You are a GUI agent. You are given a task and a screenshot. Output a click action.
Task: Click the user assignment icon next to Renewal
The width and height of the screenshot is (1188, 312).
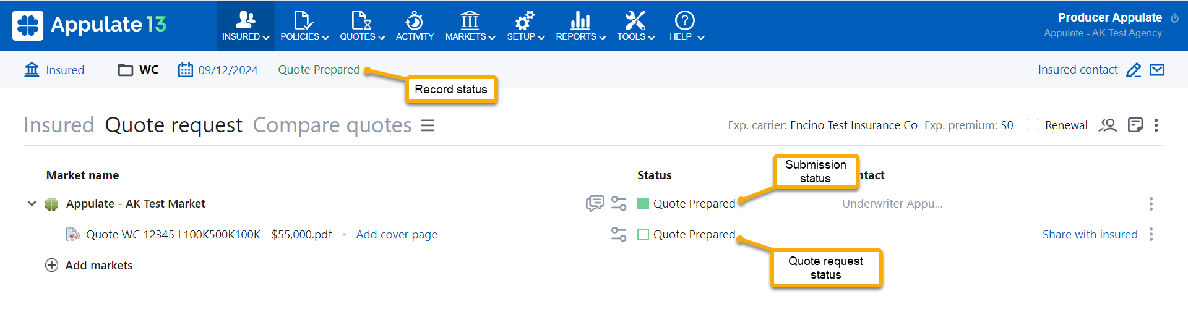pyautogui.click(x=1107, y=125)
